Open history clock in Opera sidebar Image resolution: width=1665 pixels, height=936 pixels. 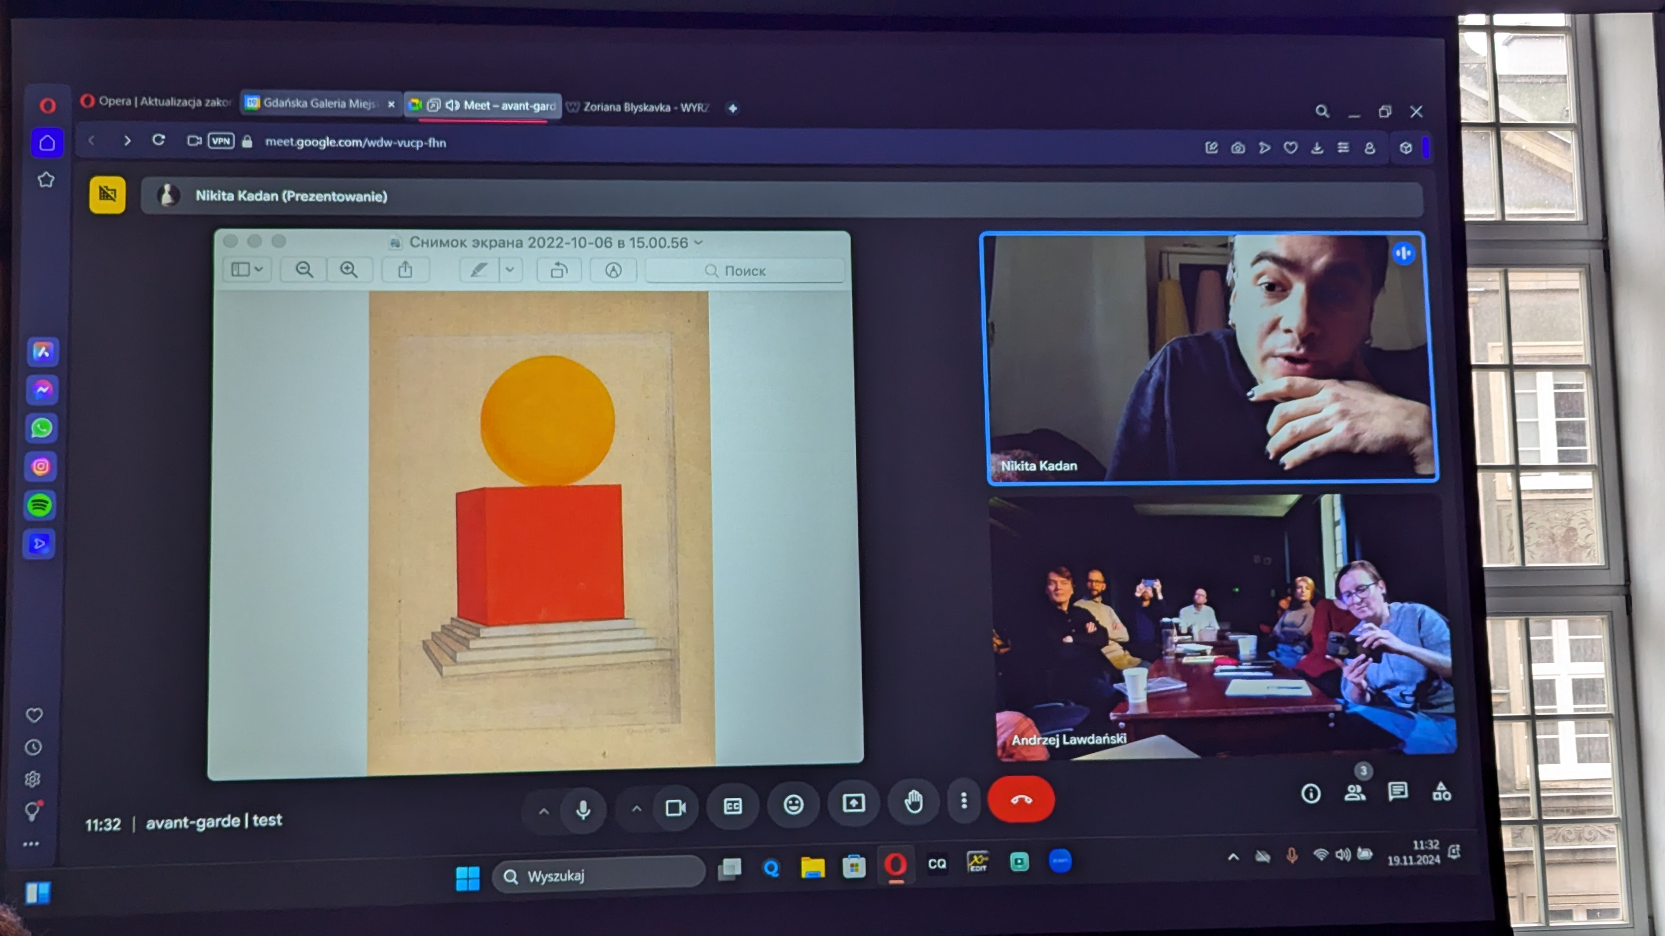[x=33, y=747]
